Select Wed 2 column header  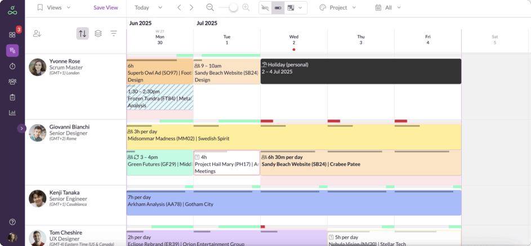[294, 39]
